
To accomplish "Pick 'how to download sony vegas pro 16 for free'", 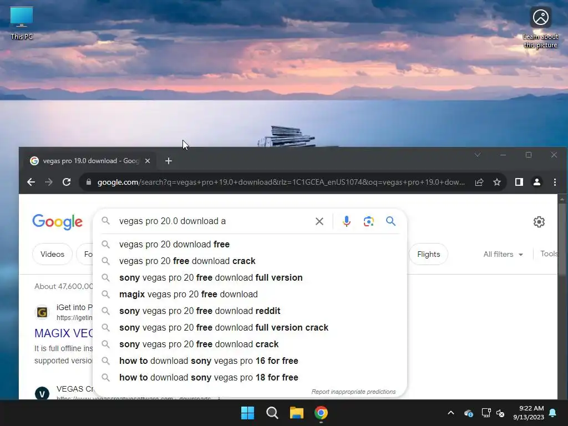I will click(x=250, y=361).
